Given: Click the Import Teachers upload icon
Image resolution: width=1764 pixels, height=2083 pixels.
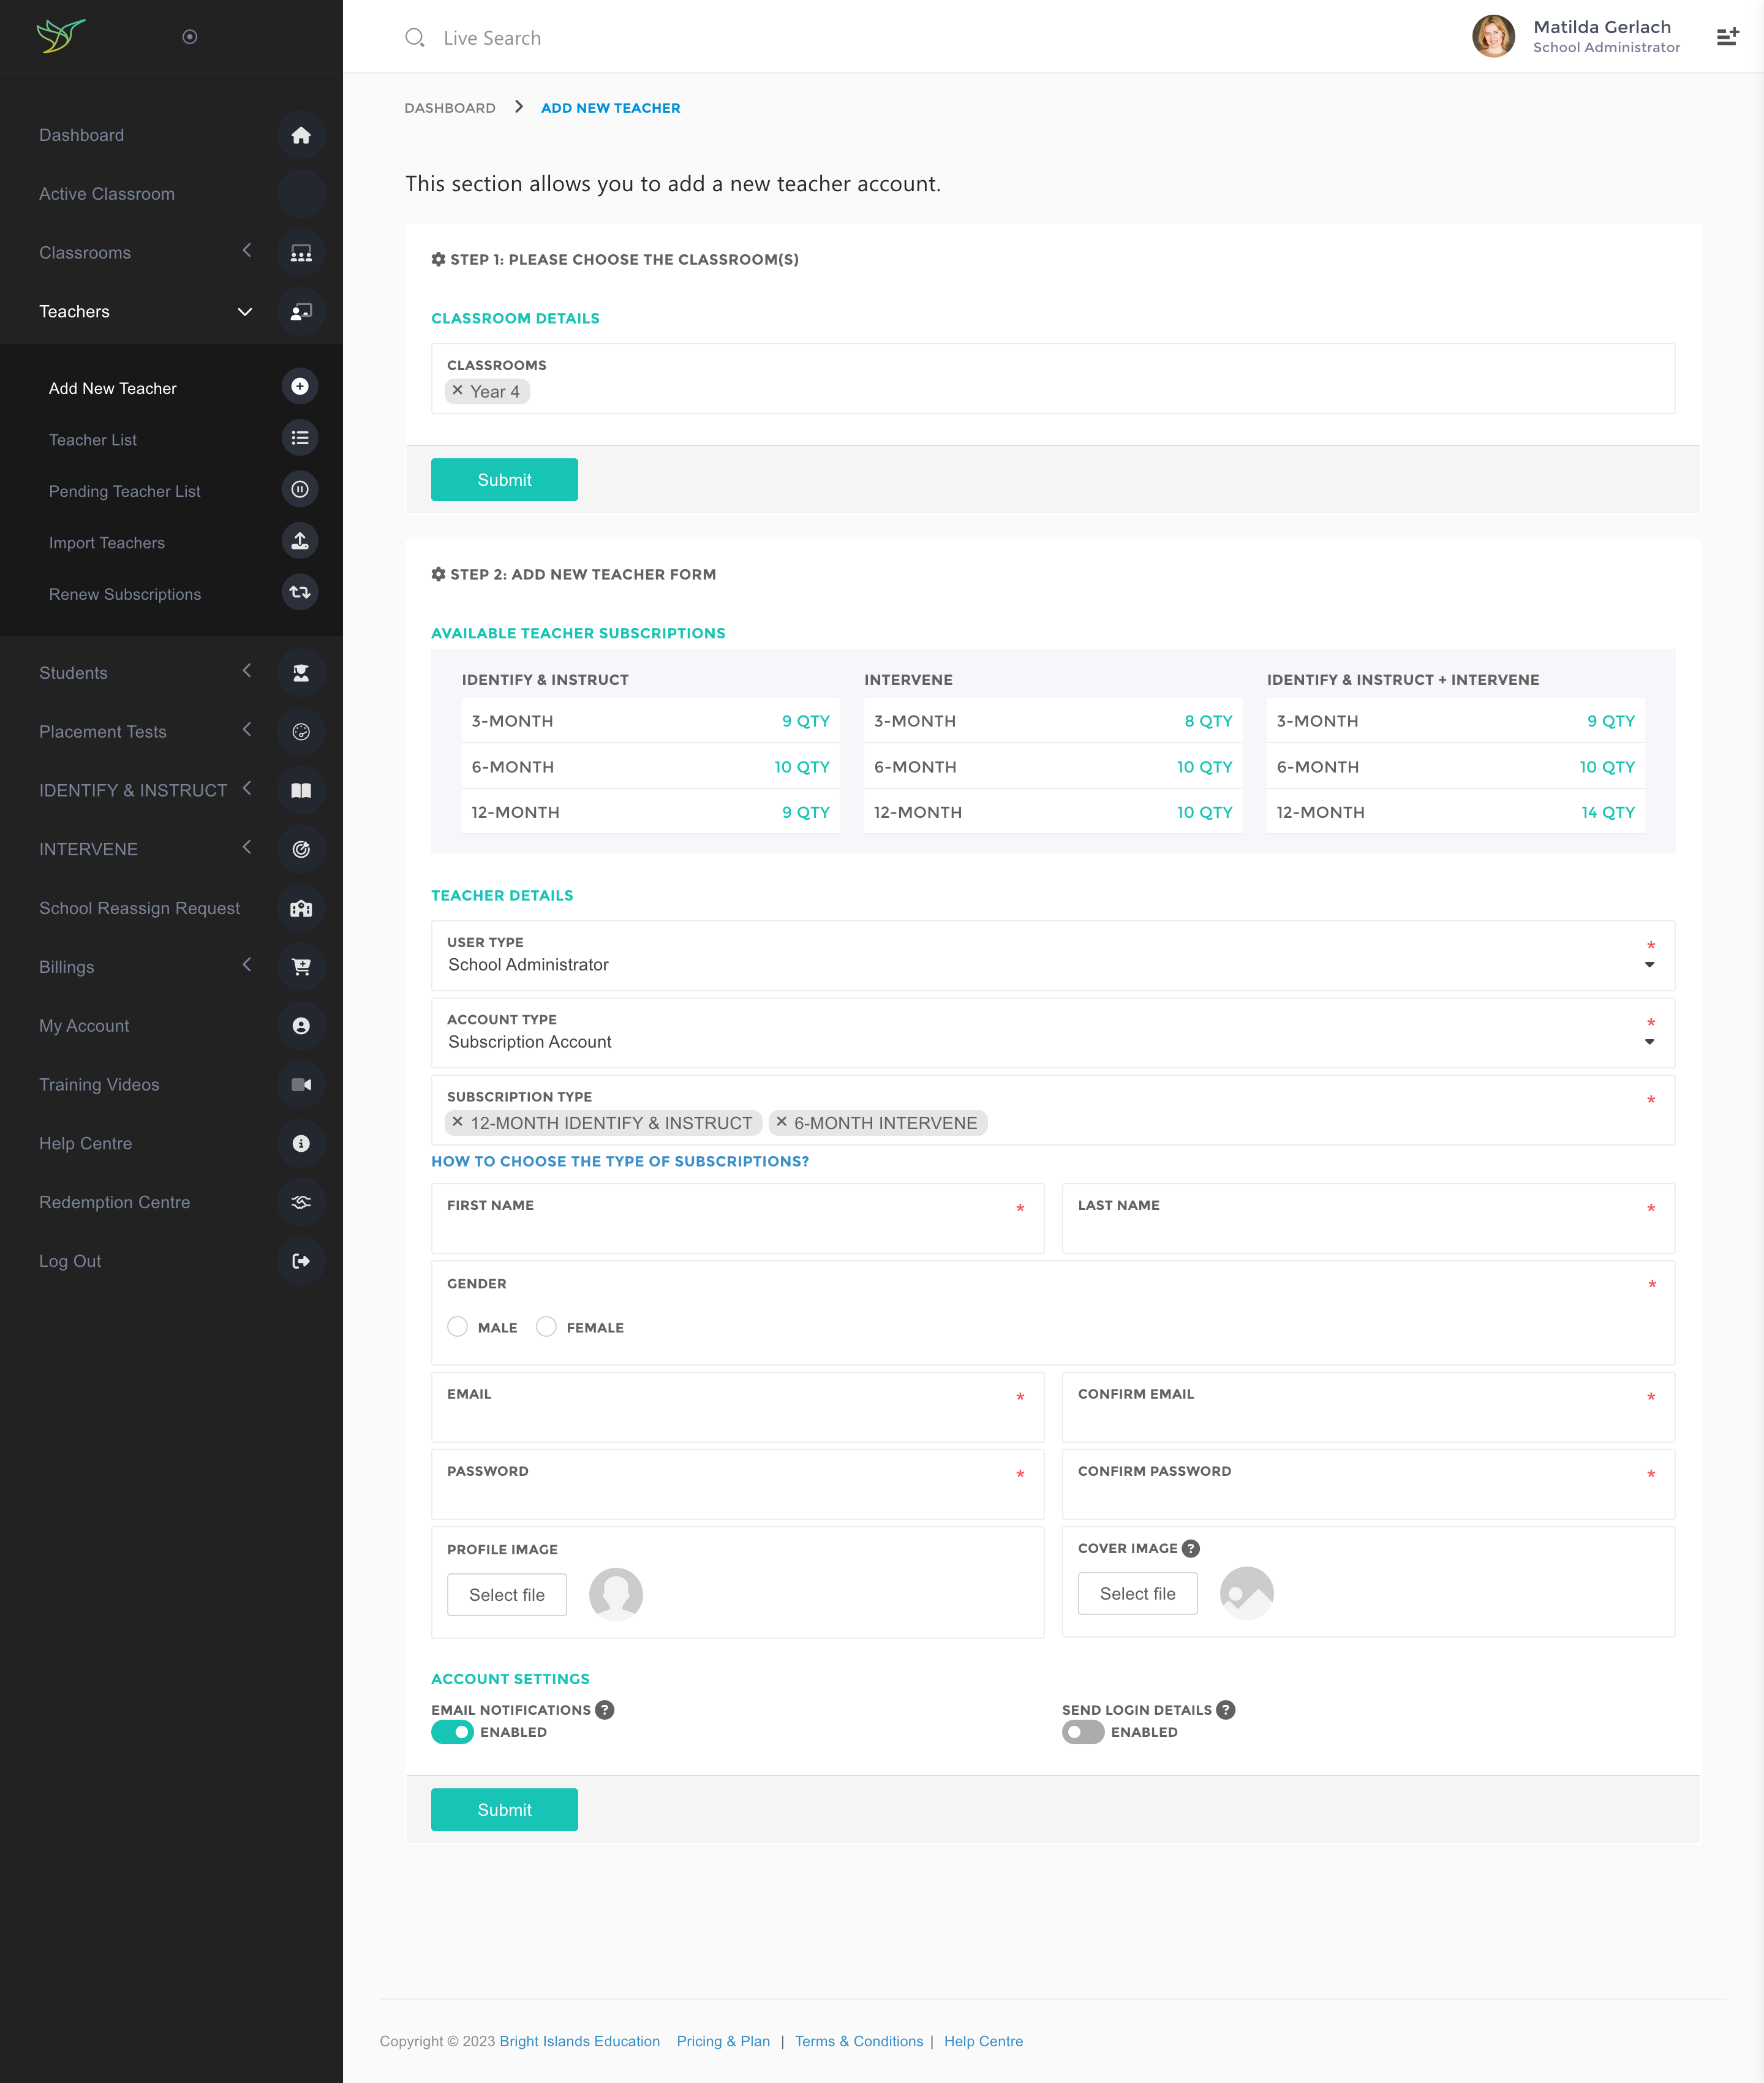Looking at the screenshot, I should pos(299,541).
